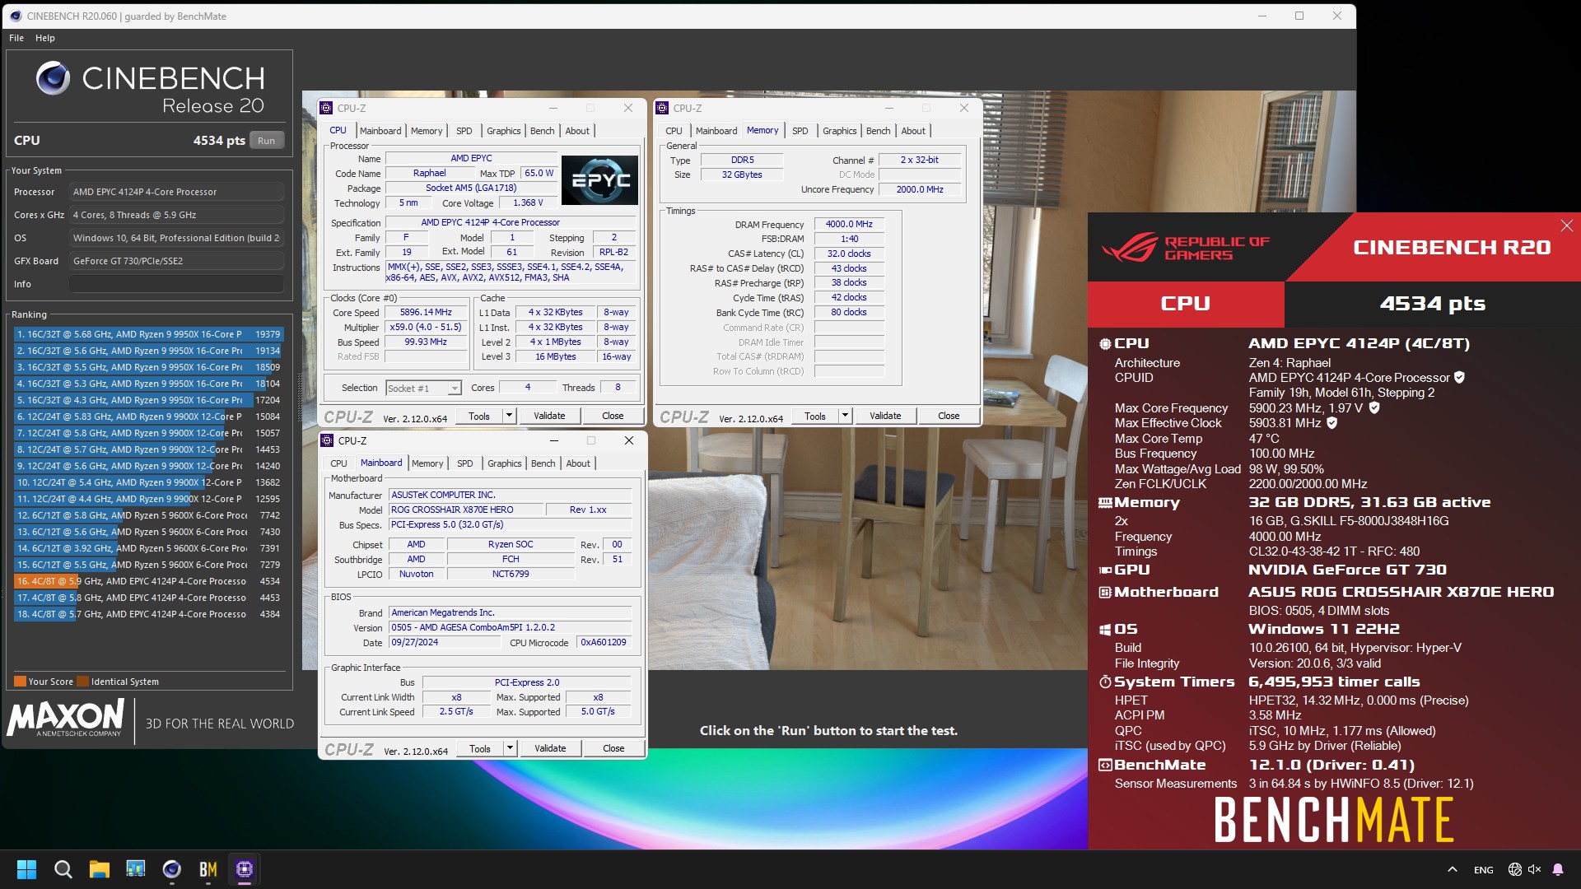The height and width of the screenshot is (889, 1581).
Task: Open Cinebench Help menu
Action: coord(45,38)
